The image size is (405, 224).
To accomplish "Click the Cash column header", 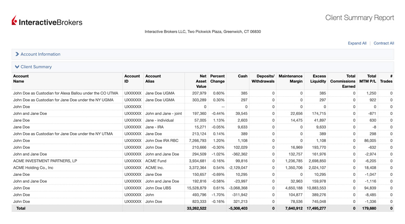I will point(243,76).
